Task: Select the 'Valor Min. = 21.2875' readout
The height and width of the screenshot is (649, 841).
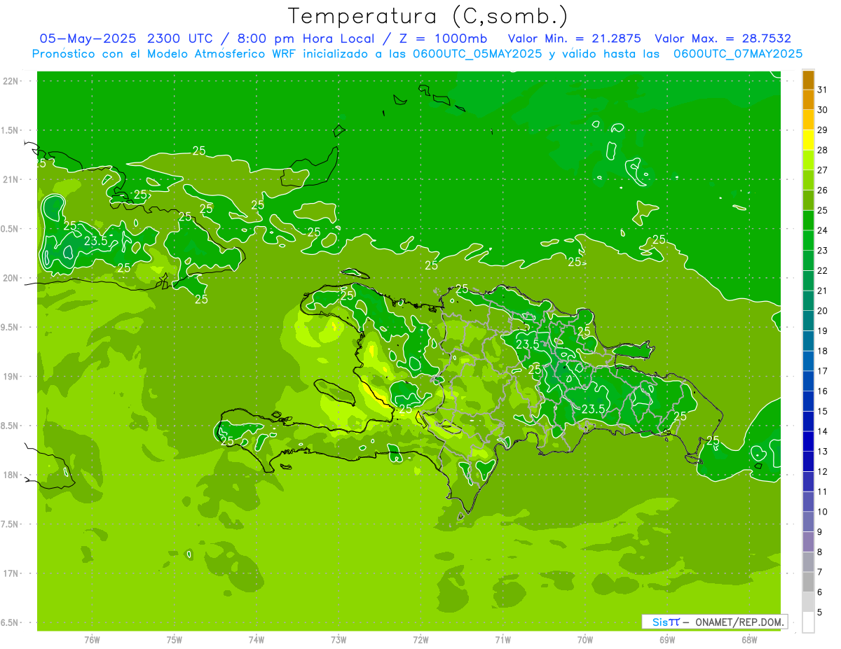Action: pyautogui.click(x=574, y=39)
